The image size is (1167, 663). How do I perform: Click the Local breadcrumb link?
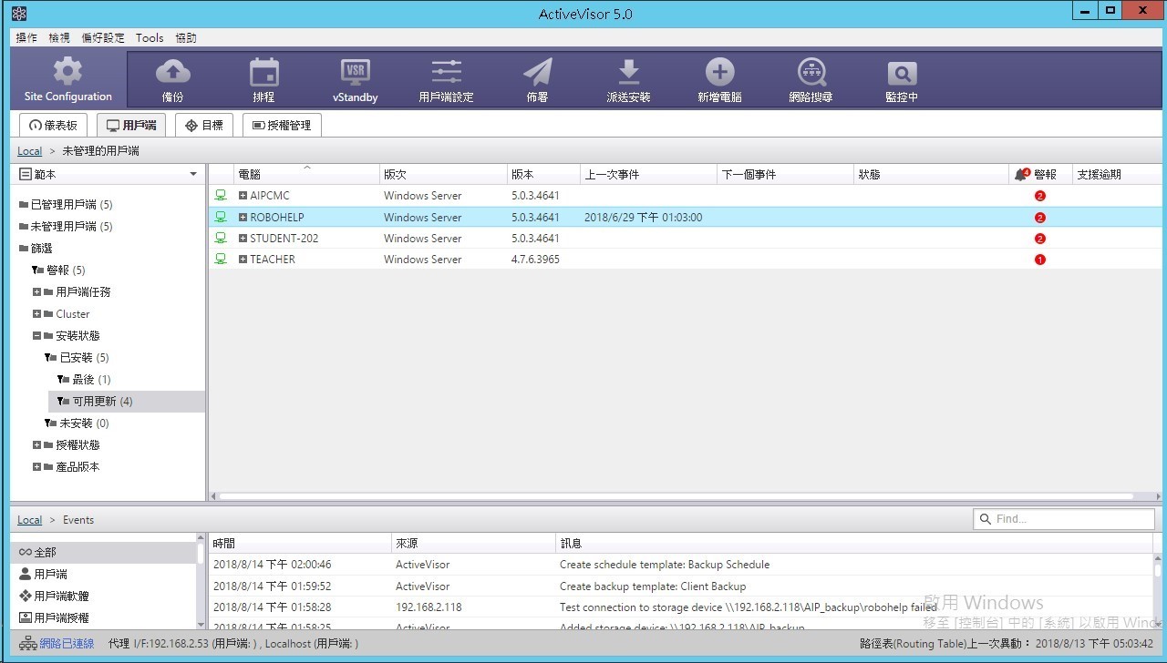click(29, 151)
